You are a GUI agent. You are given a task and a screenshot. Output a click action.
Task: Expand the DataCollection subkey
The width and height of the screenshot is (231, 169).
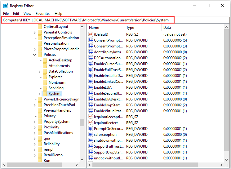[x=40, y=72]
